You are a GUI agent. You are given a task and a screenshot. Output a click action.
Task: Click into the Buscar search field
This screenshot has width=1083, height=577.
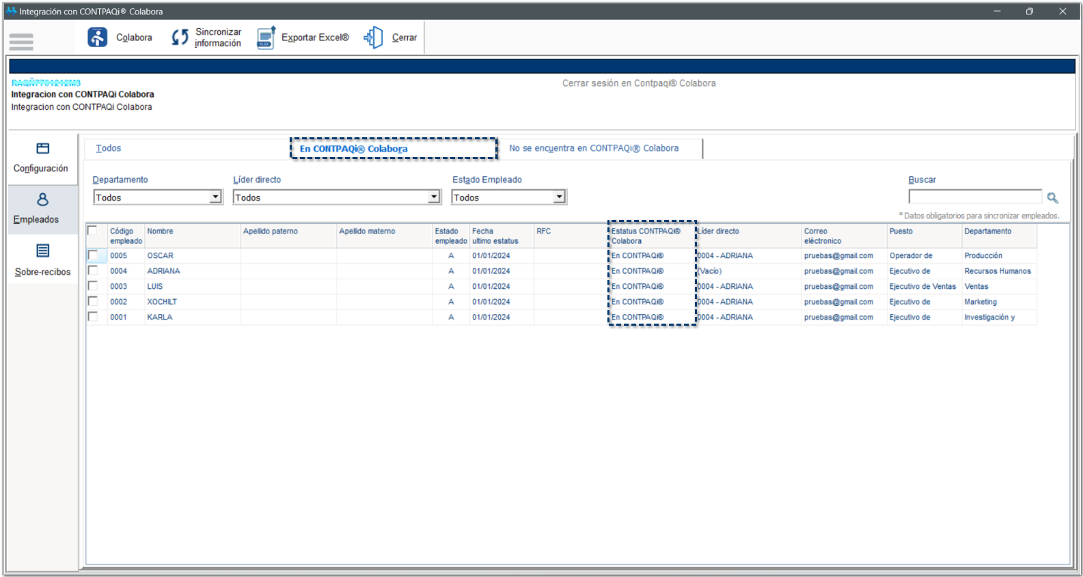(x=974, y=197)
